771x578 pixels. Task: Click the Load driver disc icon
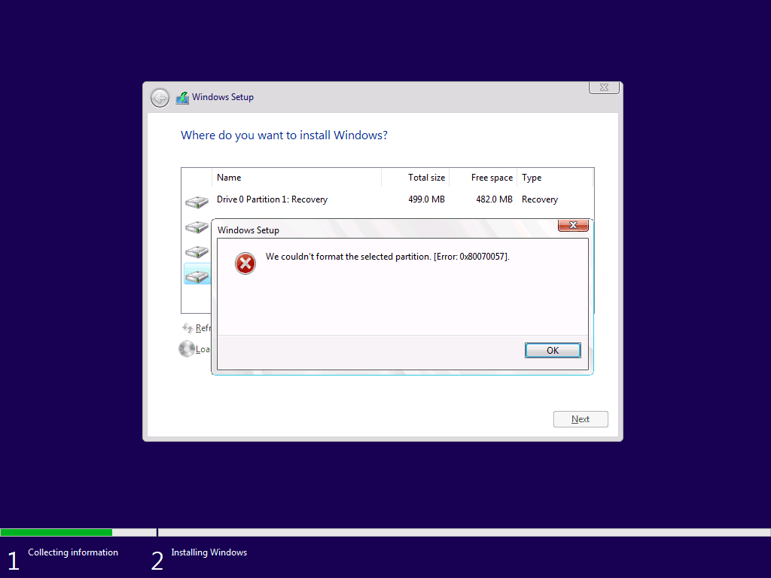coord(187,348)
